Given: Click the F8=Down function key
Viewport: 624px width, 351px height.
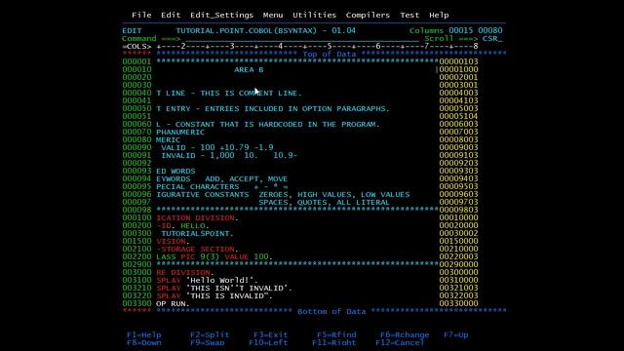Looking at the screenshot, I should 143,342.
